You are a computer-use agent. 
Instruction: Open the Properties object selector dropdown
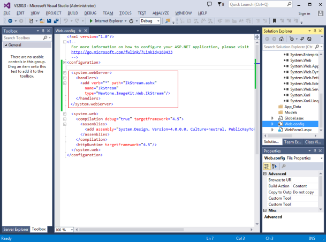point(321,158)
